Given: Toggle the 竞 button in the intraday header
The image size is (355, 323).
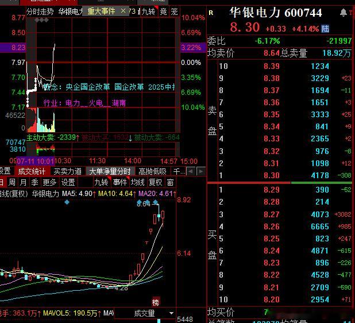Looking at the screenshot, I should tap(163, 11).
